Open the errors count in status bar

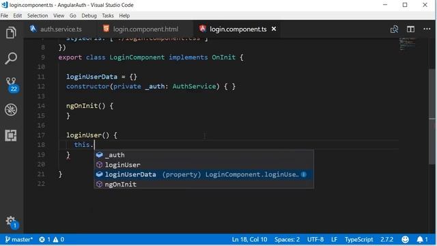(44, 239)
